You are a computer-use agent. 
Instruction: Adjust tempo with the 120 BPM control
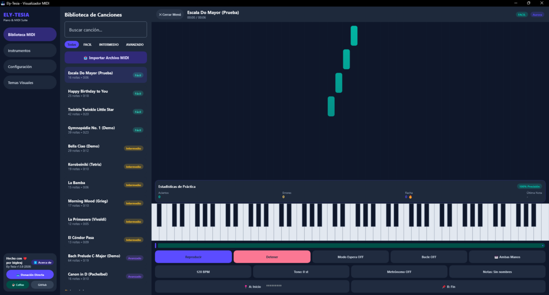coord(203,272)
